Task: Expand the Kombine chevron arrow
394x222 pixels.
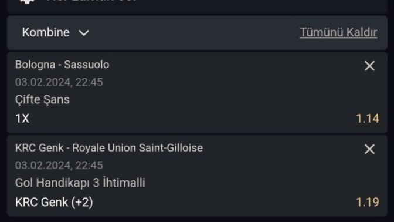Action: 84,33
